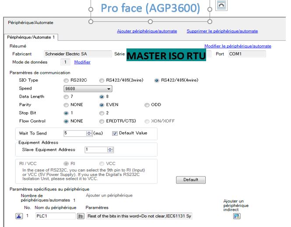291x227 pixels.
Task: Choose Stop Bit 2
Action: coord(102,113)
